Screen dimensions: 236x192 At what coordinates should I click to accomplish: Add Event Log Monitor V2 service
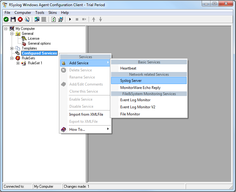tap(149, 107)
